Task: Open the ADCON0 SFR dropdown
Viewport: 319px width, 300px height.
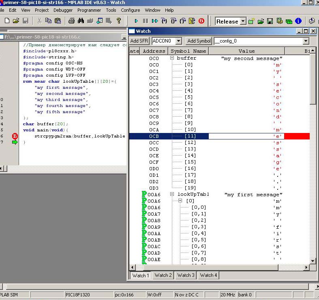Action: coord(179,41)
